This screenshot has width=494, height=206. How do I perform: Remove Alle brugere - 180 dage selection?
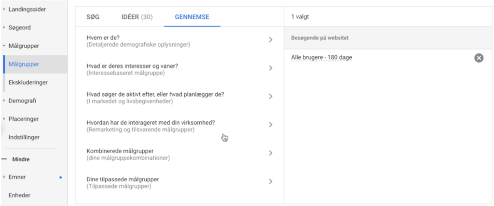[x=479, y=58]
